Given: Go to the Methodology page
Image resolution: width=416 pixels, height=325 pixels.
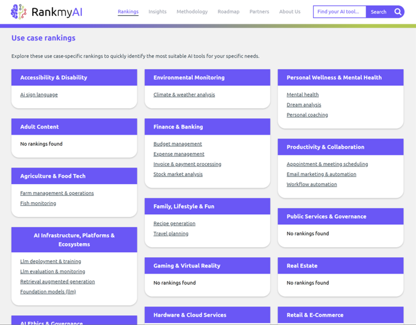Looking at the screenshot, I should click(x=192, y=12).
